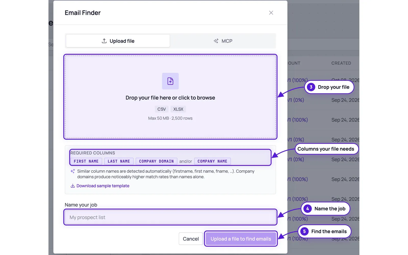Click "Drop your file here or click to browse"
408x255 pixels.
pyautogui.click(x=170, y=98)
